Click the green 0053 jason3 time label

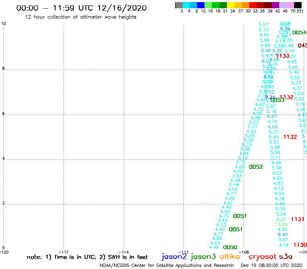(278, 100)
